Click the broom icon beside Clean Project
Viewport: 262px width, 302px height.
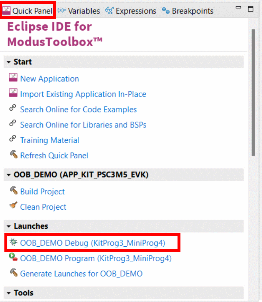[x=14, y=205]
